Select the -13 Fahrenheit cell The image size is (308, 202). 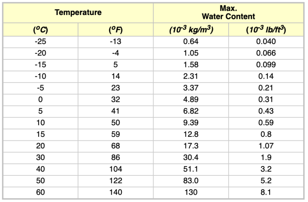115,42
